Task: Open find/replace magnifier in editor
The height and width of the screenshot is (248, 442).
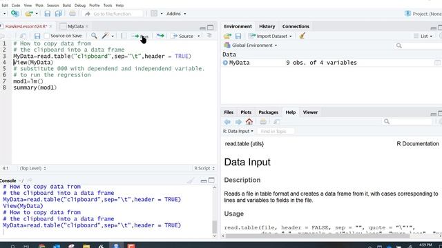Action: click(94, 36)
